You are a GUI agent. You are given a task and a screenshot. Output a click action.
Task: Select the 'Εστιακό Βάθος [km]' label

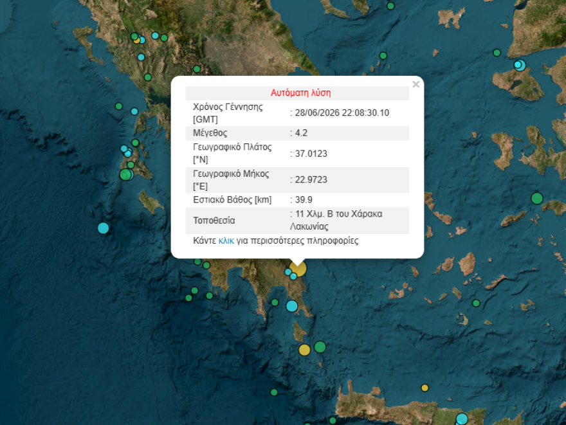[x=232, y=199]
